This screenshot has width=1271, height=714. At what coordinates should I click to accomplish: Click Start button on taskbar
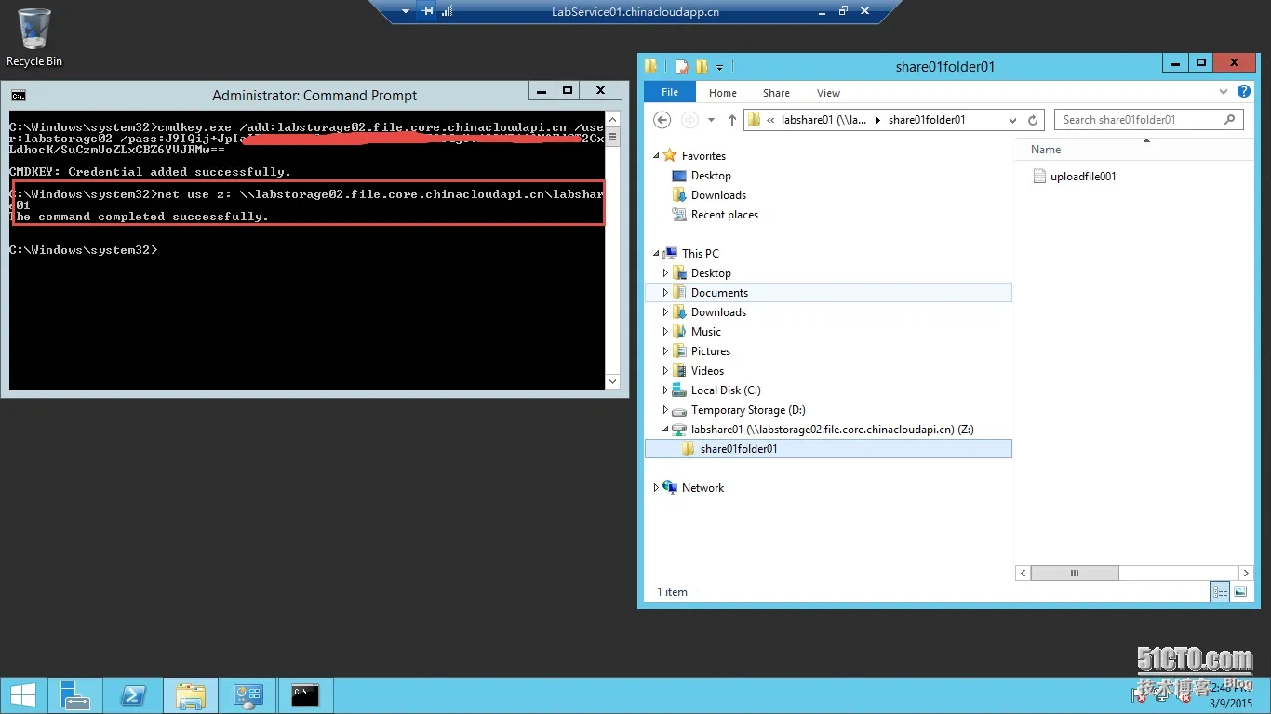pyautogui.click(x=23, y=695)
